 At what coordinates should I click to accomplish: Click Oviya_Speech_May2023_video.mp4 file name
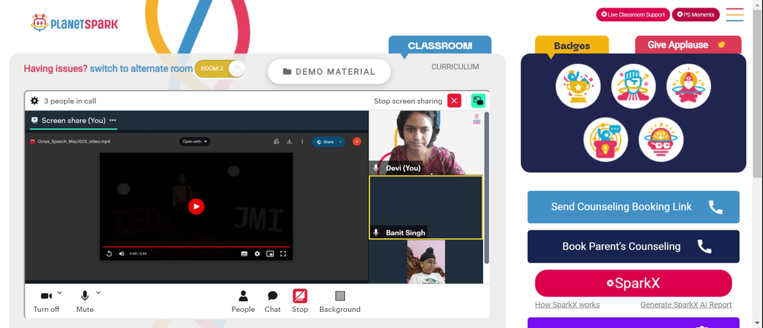coord(74,142)
